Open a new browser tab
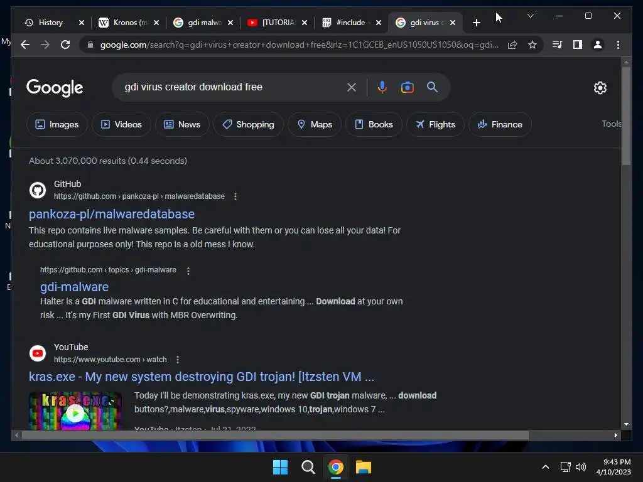The height and width of the screenshot is (482, 643). click(x=476, y=23)
